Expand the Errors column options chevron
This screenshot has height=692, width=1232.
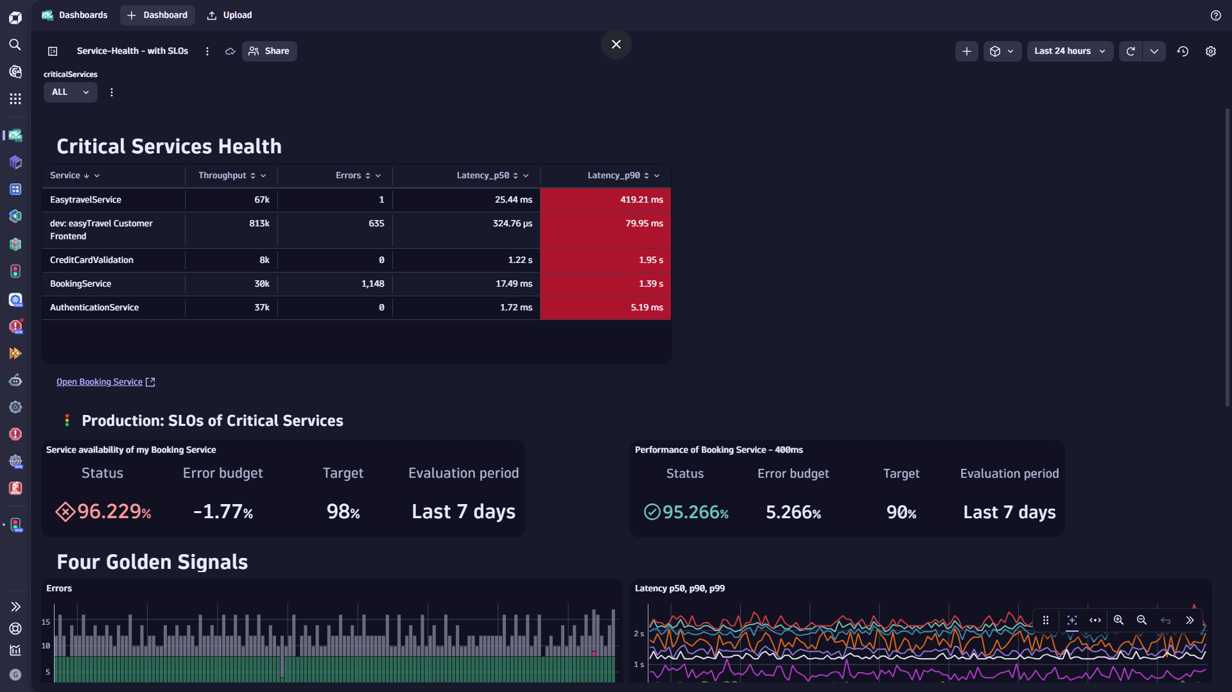pos(378,175)
